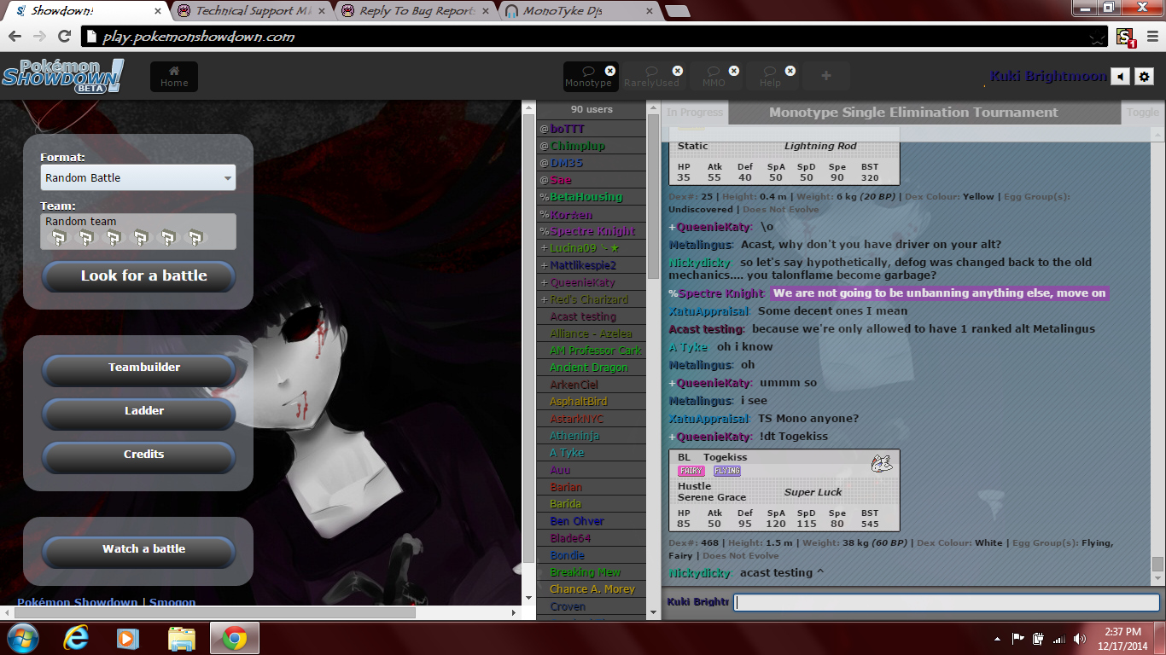
Task: Close the Reply To Bug Report browser tab
Action: pyautogui.click(x=485, y=11)
